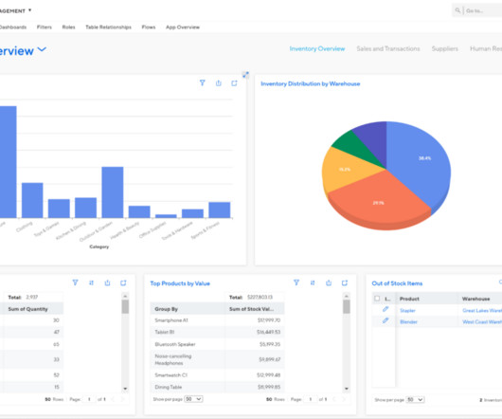Image resolution: width=502 pixels, height=419 pixels.
Task: Go to previous page in Top Products by Value
Action: (x=334, y=399)
